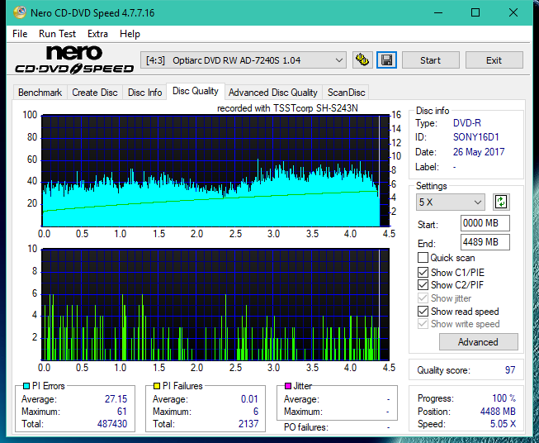
Task: Toggle the Quick scan checkbox
Action: [x=423, y=258]
